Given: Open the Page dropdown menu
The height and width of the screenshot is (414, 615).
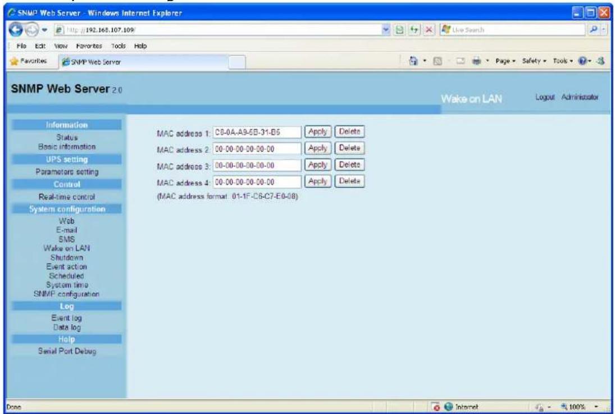Looking at the screenshot, I should point(505,61).
